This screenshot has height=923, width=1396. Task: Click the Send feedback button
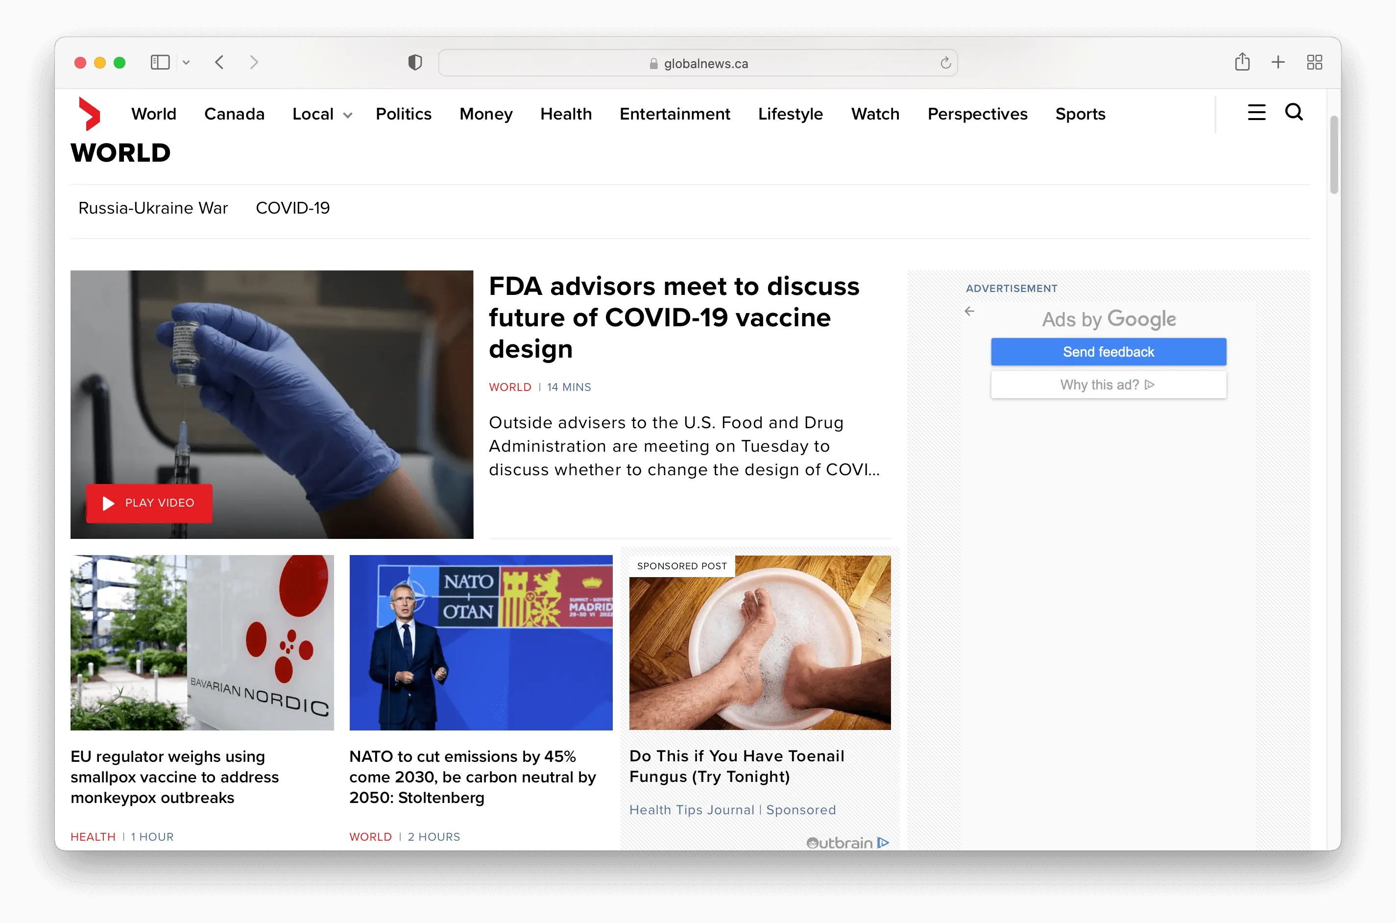click(1108, 351)
